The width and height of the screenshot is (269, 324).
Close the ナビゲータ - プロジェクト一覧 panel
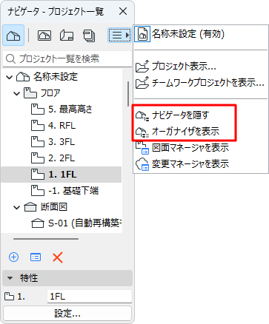click(x=123, y=11)
